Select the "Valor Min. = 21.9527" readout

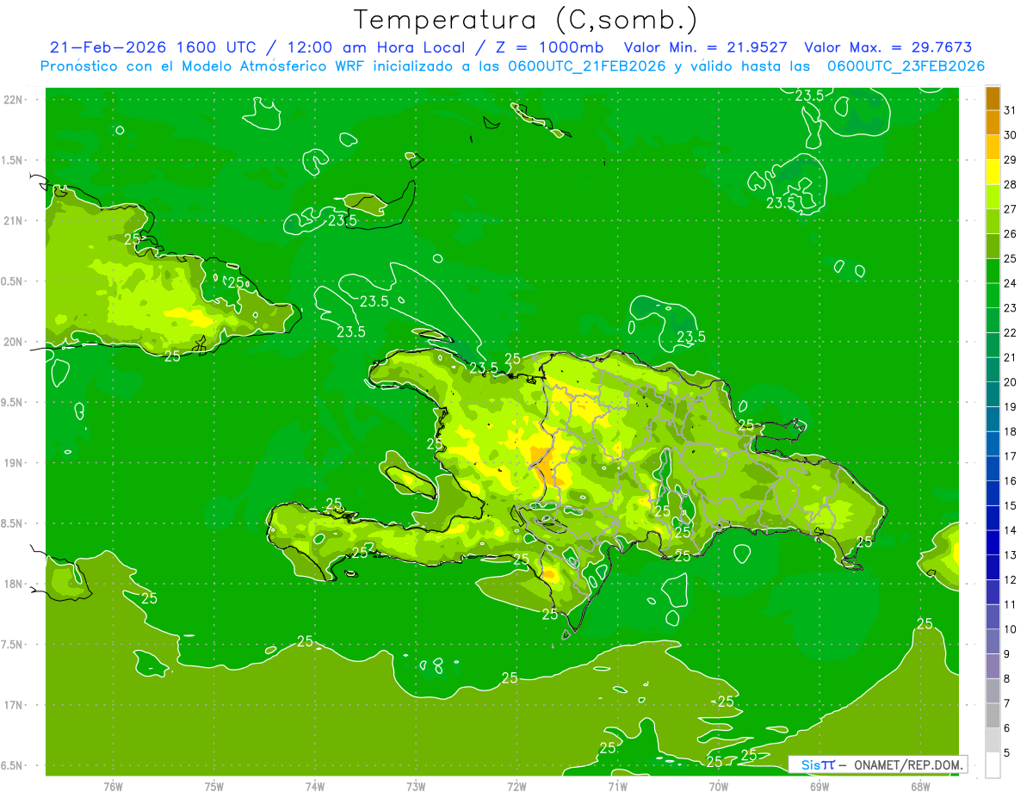[x=705, y=47]
